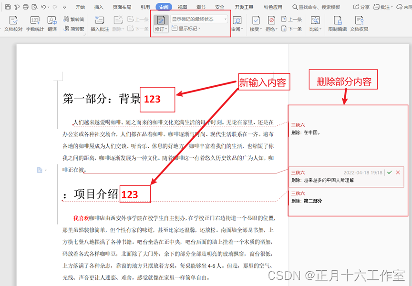
Task: Open 字数统计 word count
Action: [x=35, y=23]
